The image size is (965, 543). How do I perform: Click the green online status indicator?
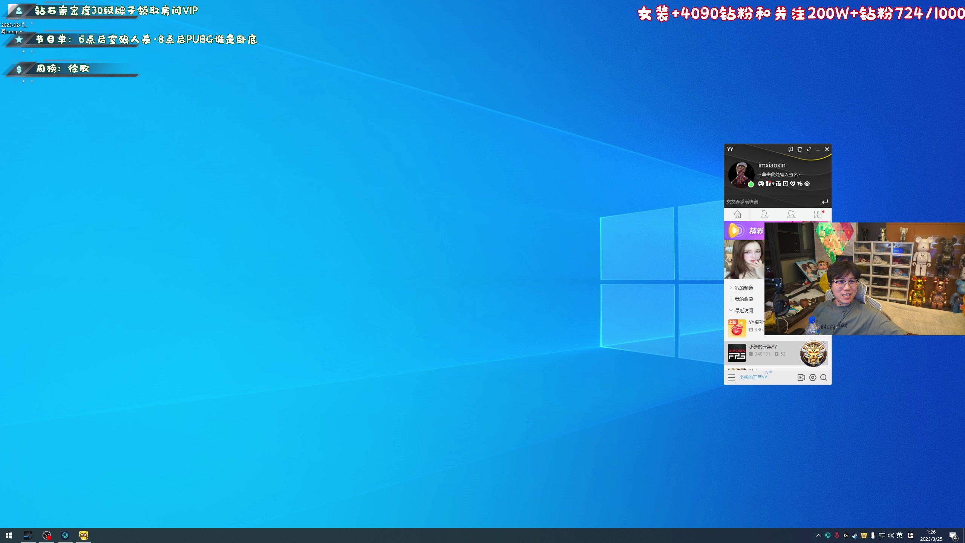click(x=751, y=184)
